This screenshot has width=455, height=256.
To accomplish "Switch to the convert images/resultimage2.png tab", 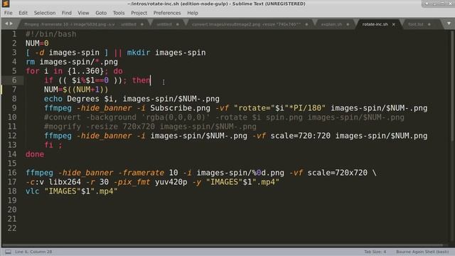I will [247, 24].
